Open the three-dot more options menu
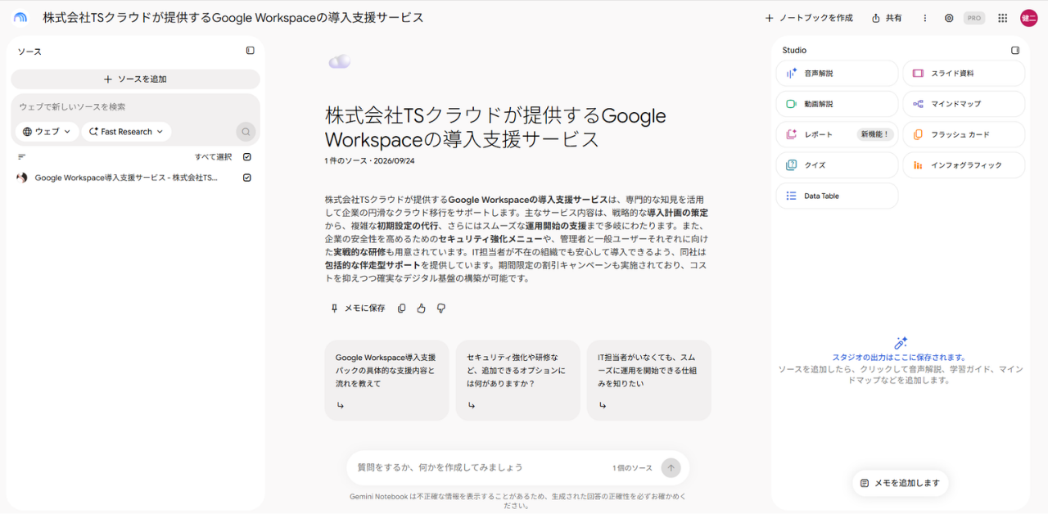 click(x=925, y=18)
